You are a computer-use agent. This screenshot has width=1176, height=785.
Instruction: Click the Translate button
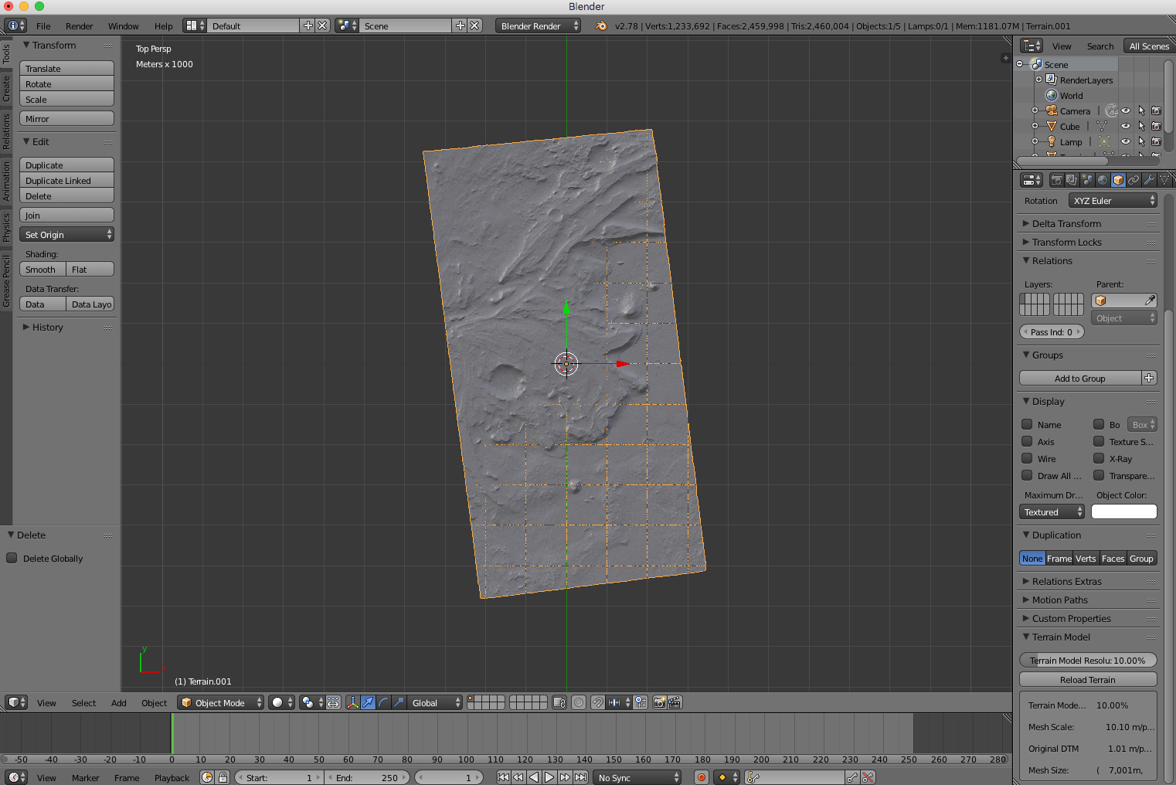pos(66,68)
